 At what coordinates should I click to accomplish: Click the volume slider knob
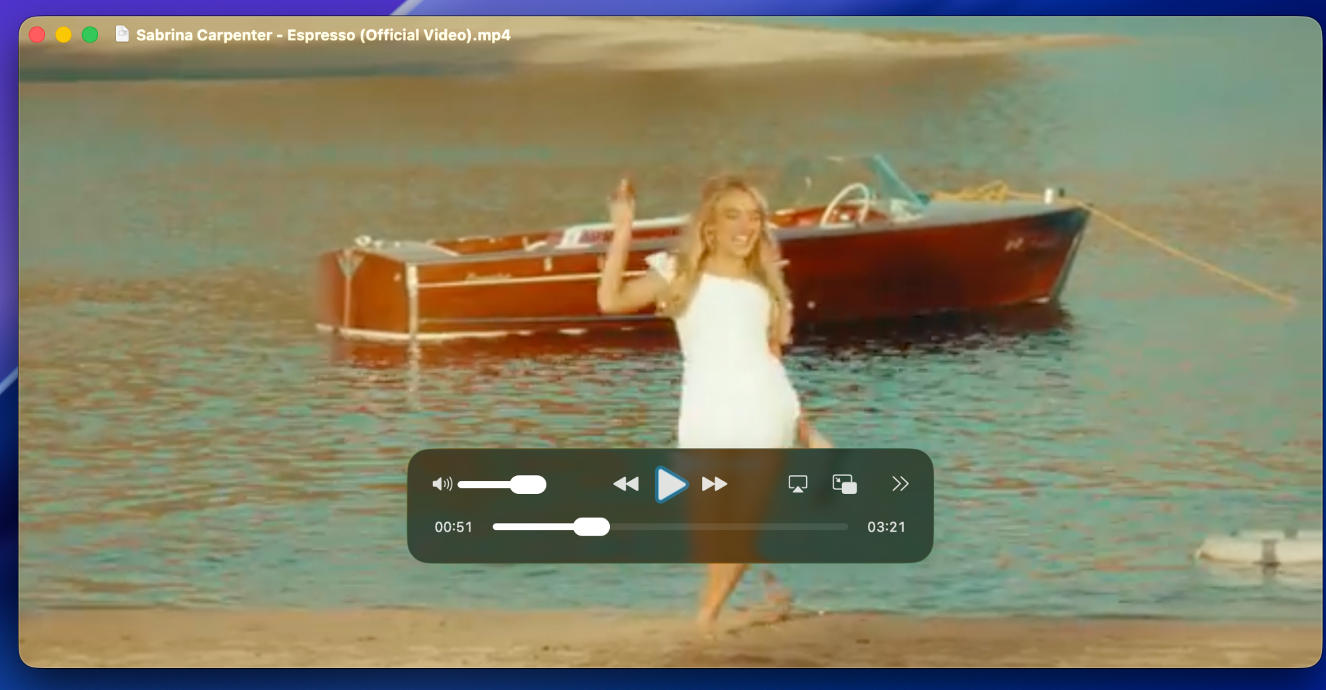click(528, 485)
